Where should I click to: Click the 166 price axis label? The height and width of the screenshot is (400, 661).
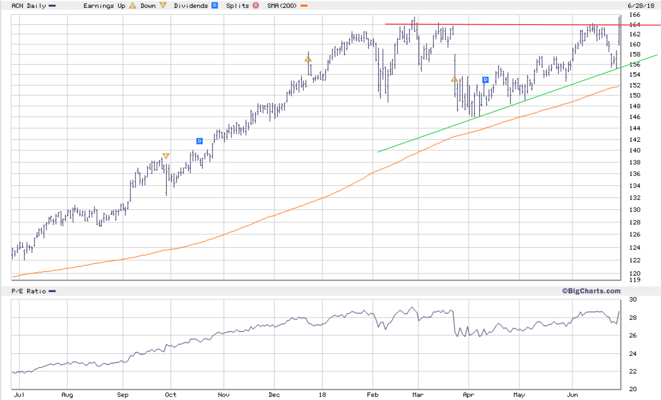[635, 15]
